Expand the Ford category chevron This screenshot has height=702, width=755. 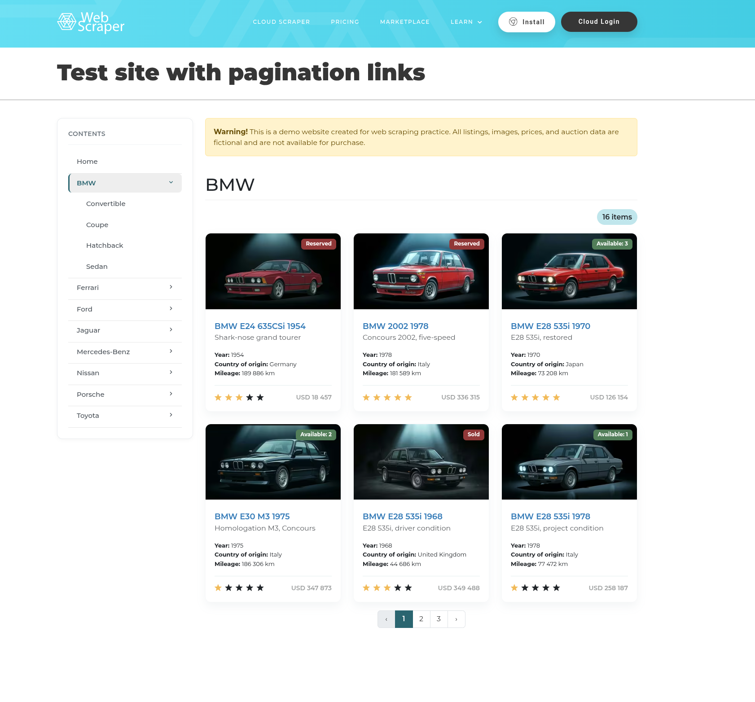[171, 309]
